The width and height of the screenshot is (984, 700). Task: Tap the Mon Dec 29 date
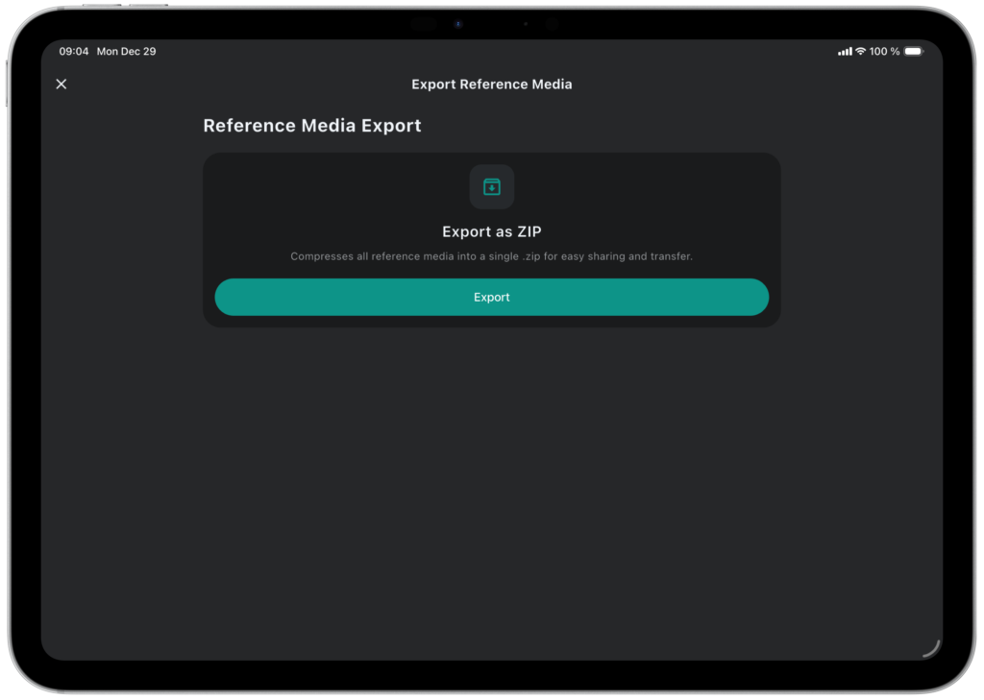[126, 52]
